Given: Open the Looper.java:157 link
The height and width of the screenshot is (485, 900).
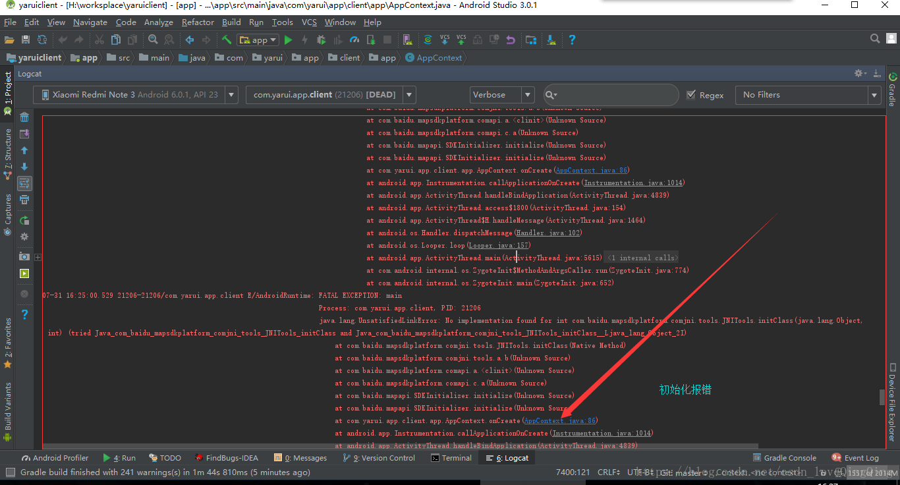Looking at the screenshot, I should pyautogui.click(x=499, y=245).
